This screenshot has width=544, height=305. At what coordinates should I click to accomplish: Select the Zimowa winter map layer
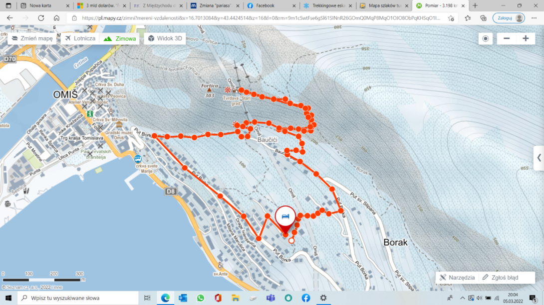120,38
